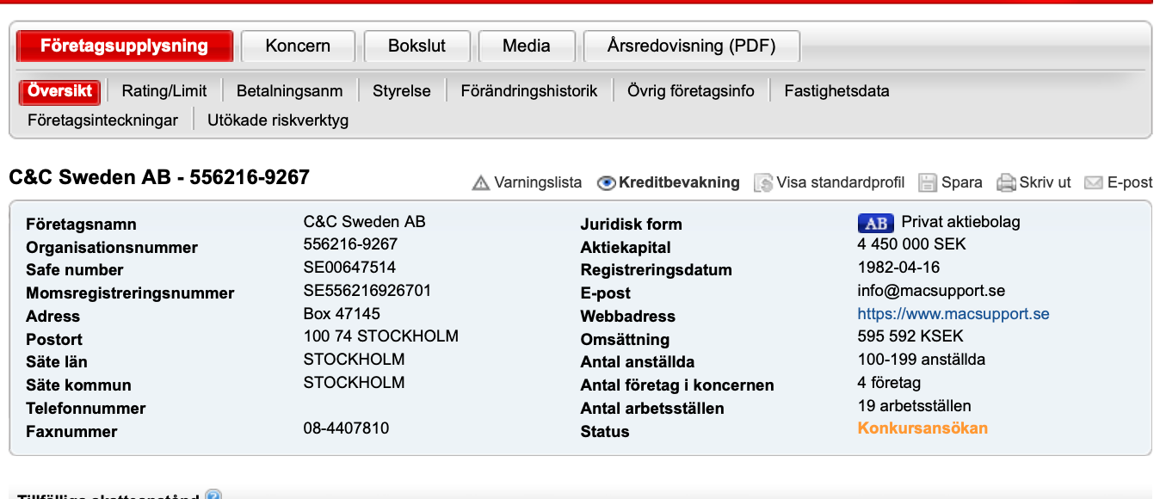Open Förändringshistorik sub-tab
Viewport: 1160px width, 499px height.
click(x=529, y=91)
